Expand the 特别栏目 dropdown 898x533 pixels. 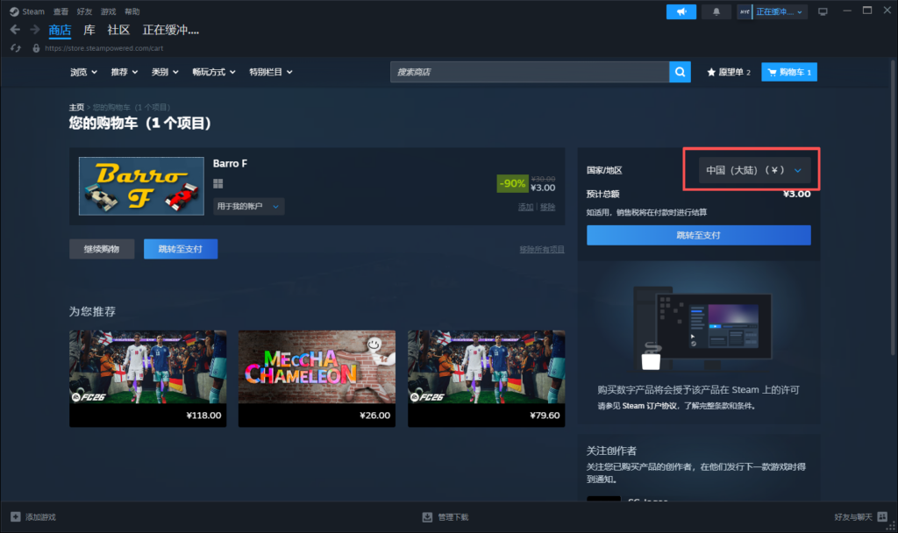click(x=271, y=72)
